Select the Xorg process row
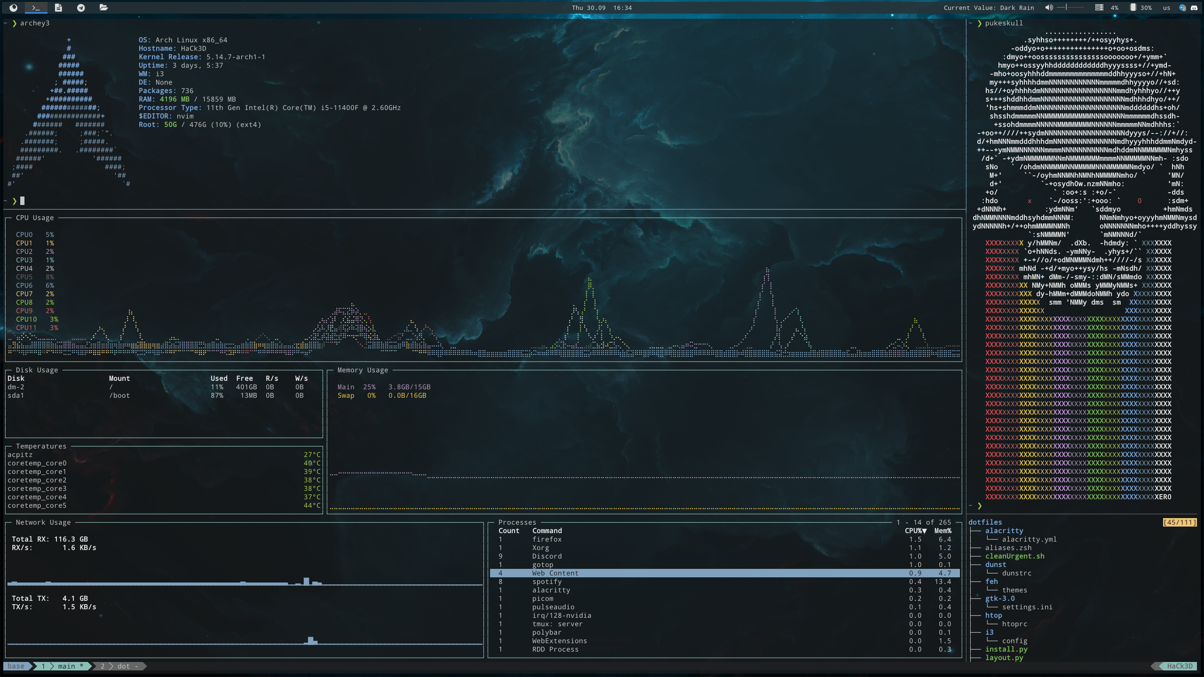The width and height of the screenshot is (1204, 677). click(x=725, y=548)
